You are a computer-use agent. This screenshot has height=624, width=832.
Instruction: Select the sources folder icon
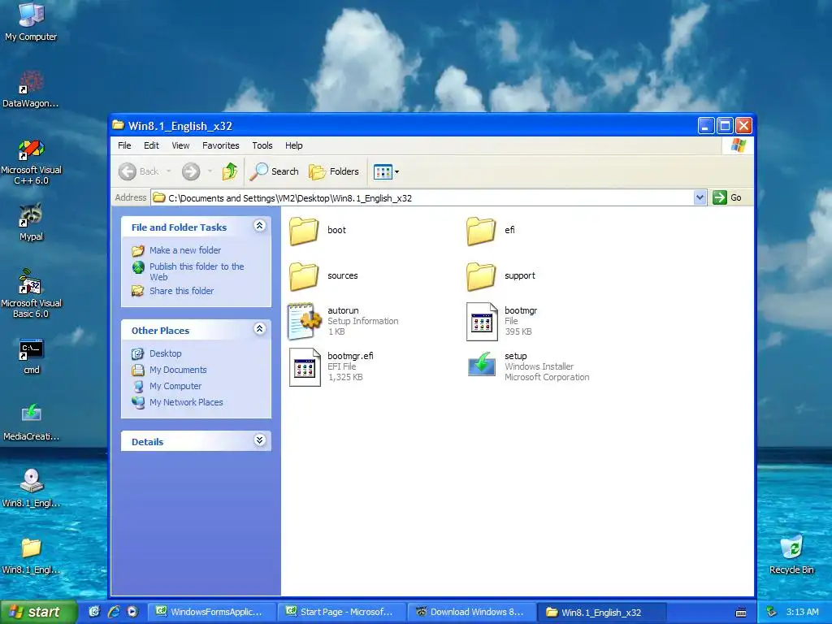coord(304,276)
